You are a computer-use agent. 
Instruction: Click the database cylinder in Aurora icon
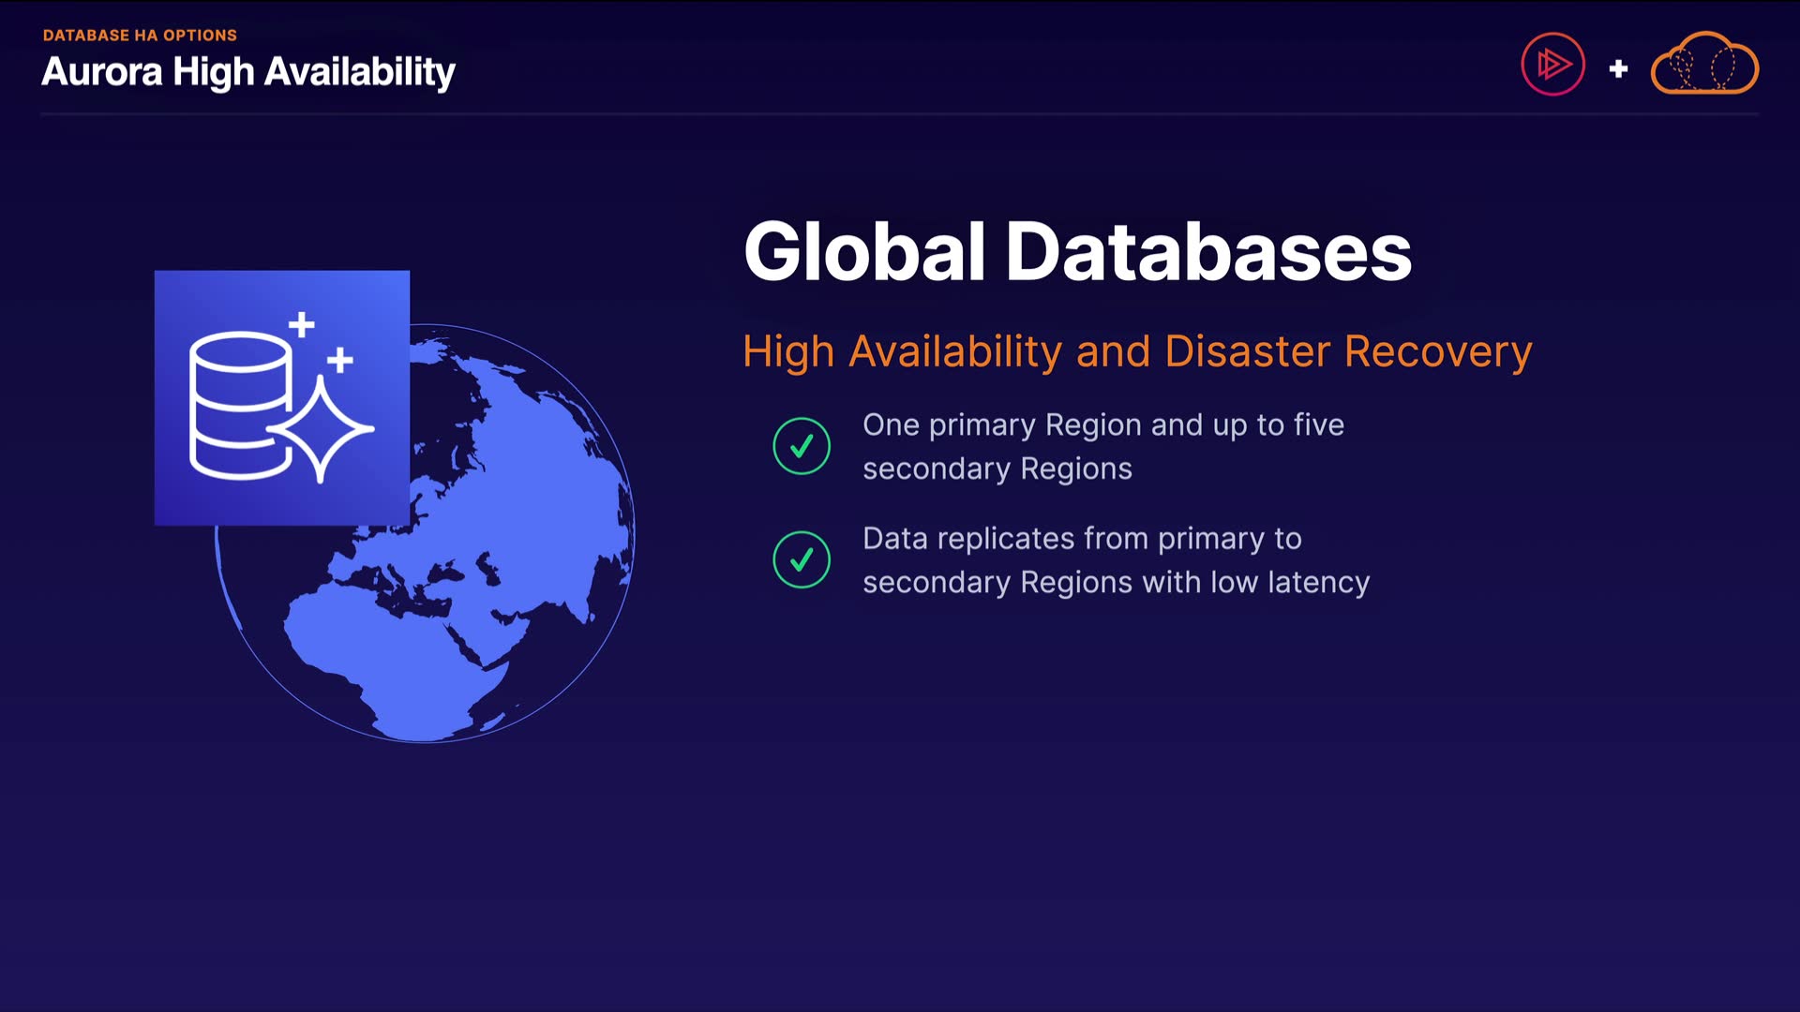238,405
